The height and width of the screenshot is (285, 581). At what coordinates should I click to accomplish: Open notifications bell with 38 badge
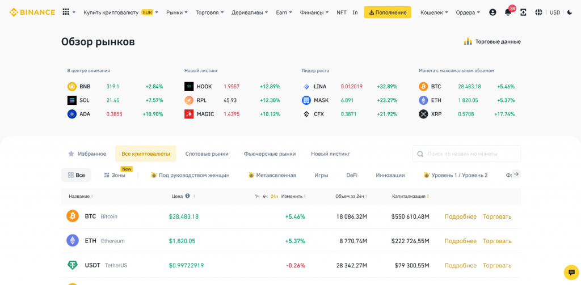tap(507, 12)
